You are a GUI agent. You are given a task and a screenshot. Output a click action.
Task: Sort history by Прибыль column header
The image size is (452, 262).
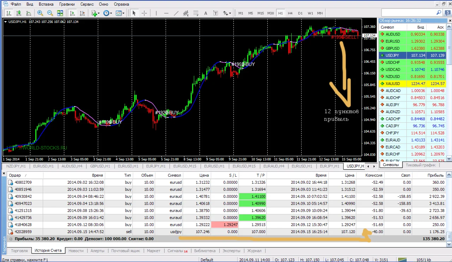[435, 175]
